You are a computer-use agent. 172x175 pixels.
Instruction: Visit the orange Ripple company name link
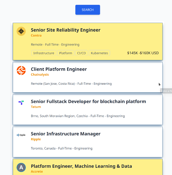click(36, 139)
